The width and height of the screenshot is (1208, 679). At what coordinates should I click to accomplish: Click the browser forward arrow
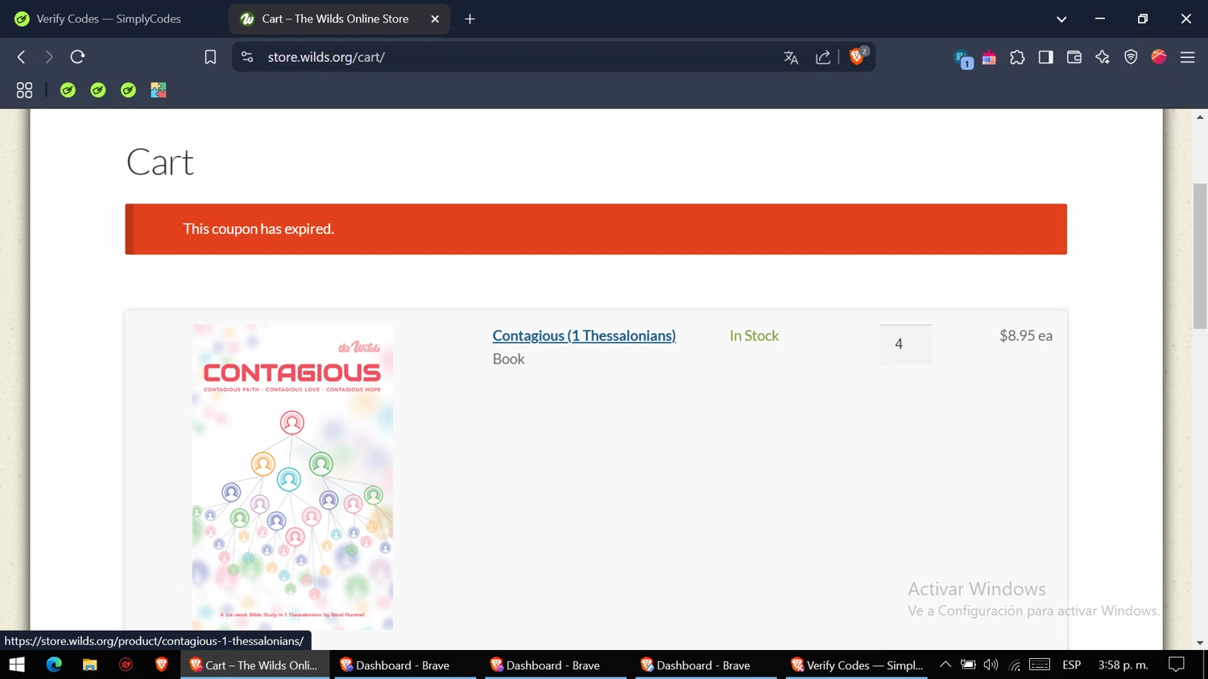[49, 57]
